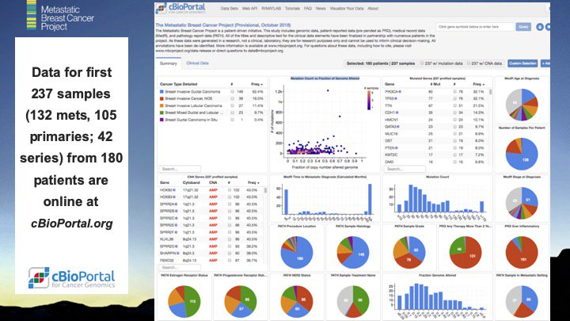The image size is (570, 321).
Task: Tick the 237 w/ mutation data checkbox
Action: (422, 63)
